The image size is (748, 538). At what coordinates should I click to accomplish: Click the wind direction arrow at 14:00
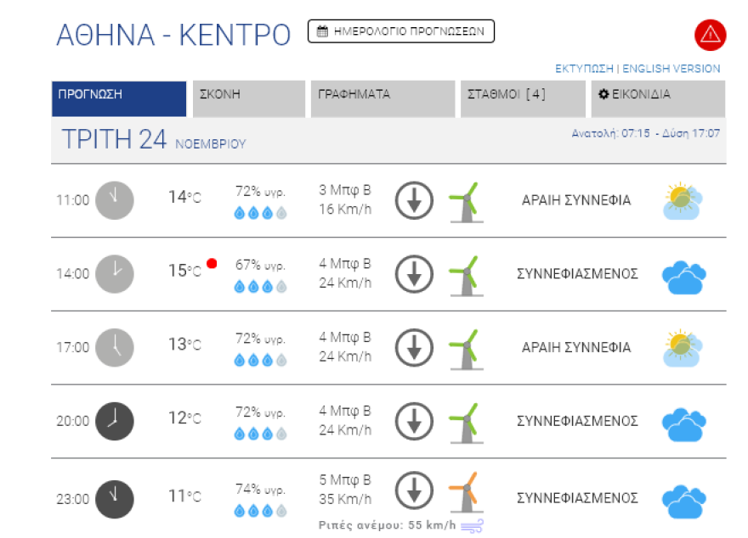pyautogui.click(x=414, y=274)
